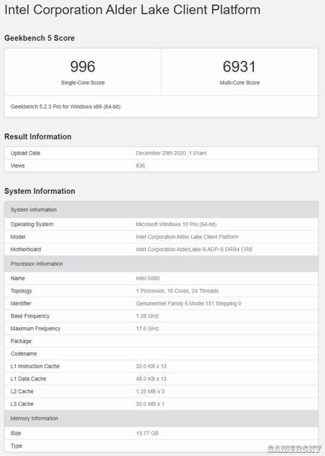Click the processor Name value Intel 0000
325x456 pixels.
[x=148, y=278]
